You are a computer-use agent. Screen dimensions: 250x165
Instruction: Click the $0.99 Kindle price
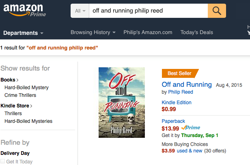169,109
